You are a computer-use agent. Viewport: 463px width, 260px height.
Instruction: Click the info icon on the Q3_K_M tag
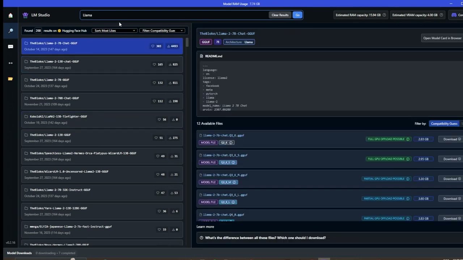coord(234,182)
